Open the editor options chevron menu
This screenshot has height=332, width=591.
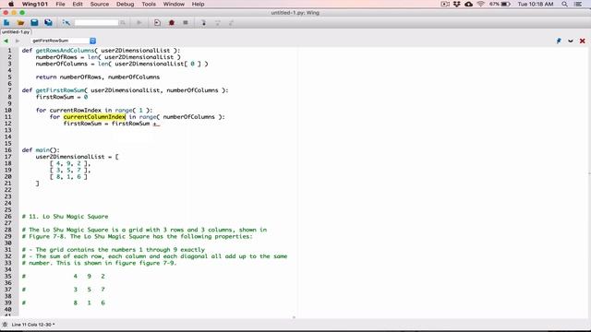tap(571, 41)
